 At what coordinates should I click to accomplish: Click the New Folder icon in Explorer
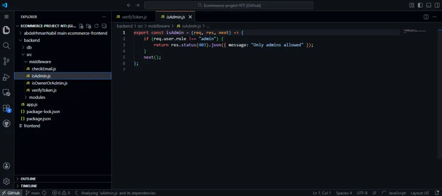click(x=89, y=26)
